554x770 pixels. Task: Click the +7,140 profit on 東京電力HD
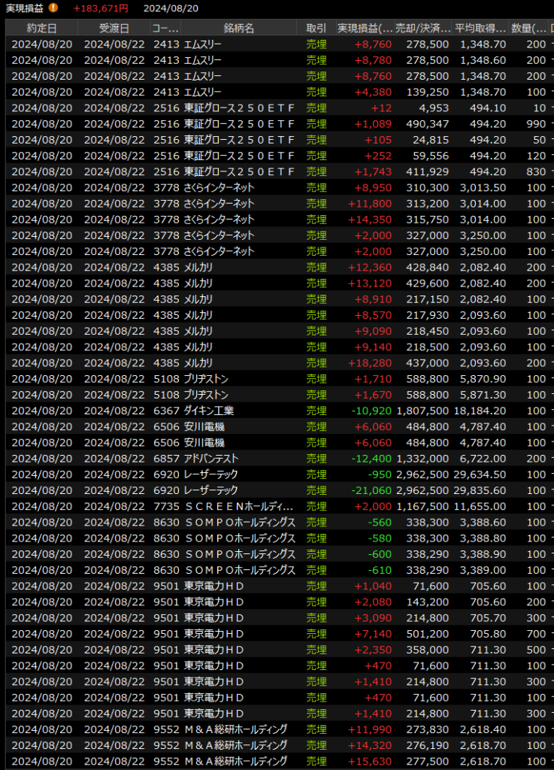click(x=373, y=634)
